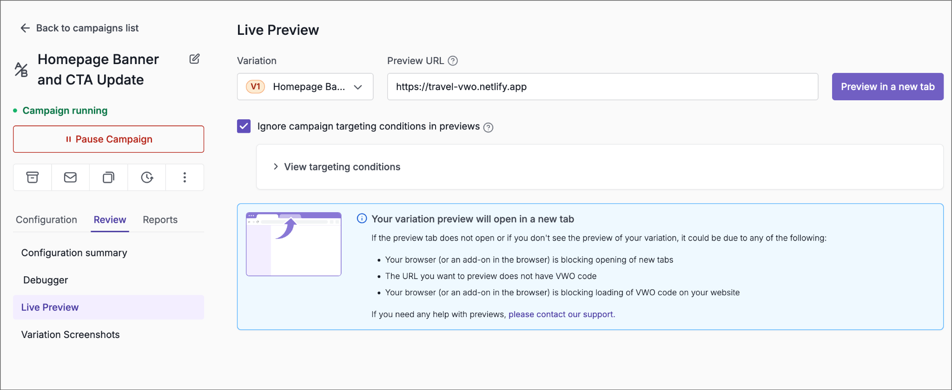
Task: Switch to the Reports tab
Action: click(x=160, y=220)
